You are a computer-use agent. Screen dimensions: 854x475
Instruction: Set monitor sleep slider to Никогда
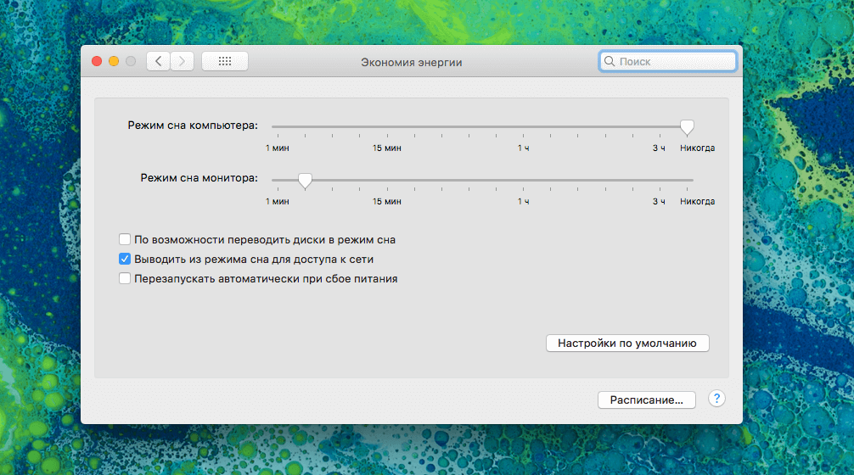(x=693, y=180)
